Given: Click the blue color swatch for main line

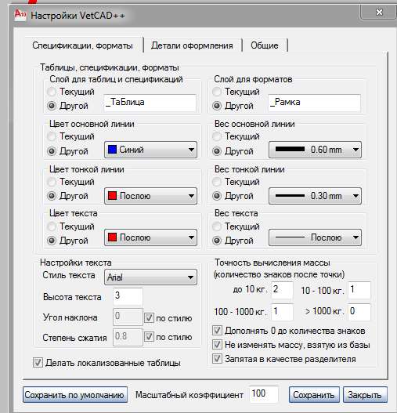Looking at the screenshot, I should click(113, 150).
